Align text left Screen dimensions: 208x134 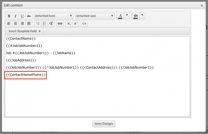(9, 24)
